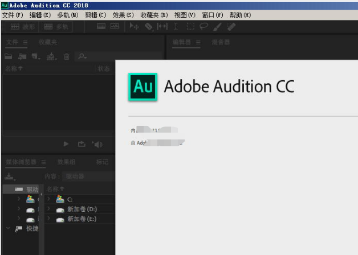Switch to the 文件 panel tab

(x=12, y=42)
